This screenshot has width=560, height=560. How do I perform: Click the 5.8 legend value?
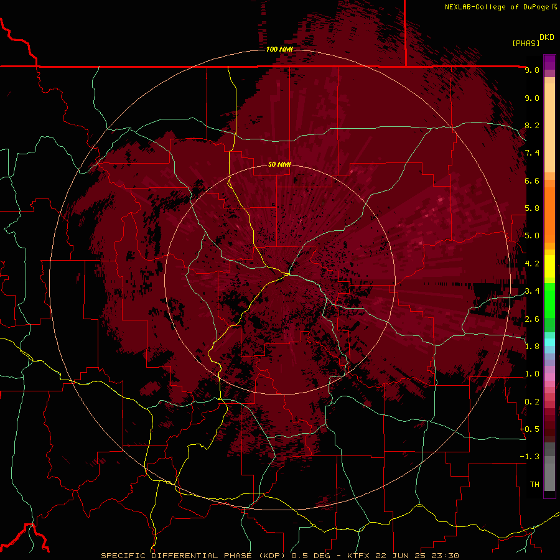[532, 208]
